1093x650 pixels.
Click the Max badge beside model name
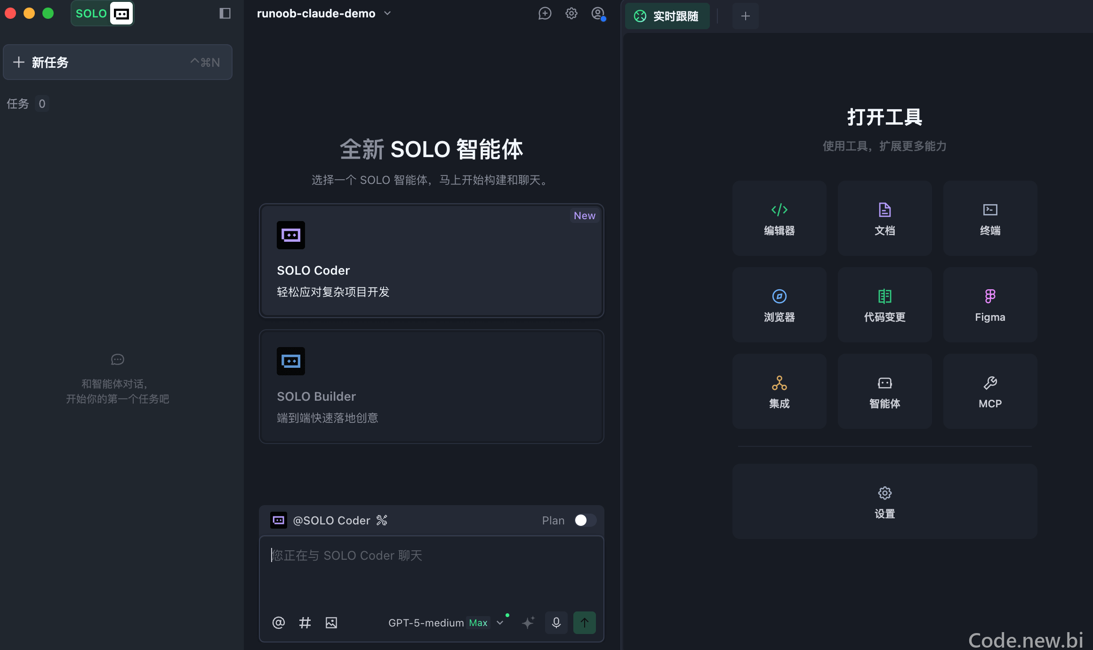click(478, 623)
